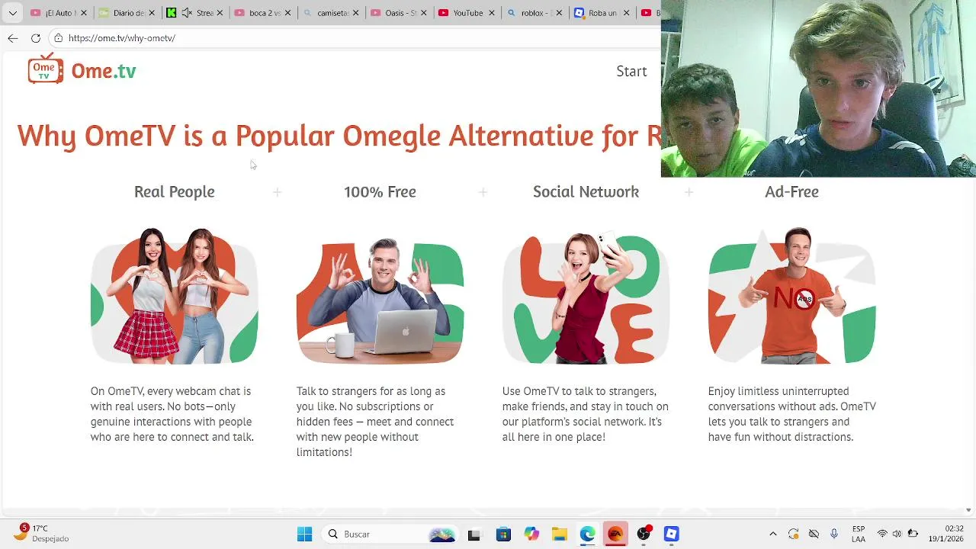Open OBS Studio from the taskbar
Screen dimensions: 976x549
644,535
